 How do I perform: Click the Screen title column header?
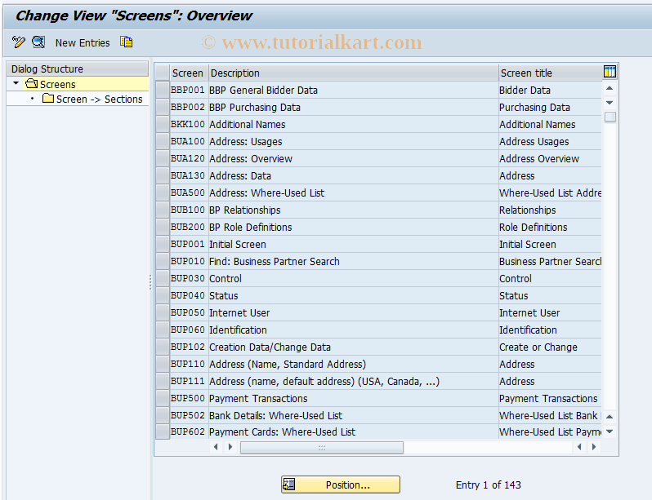pos(550,73)
